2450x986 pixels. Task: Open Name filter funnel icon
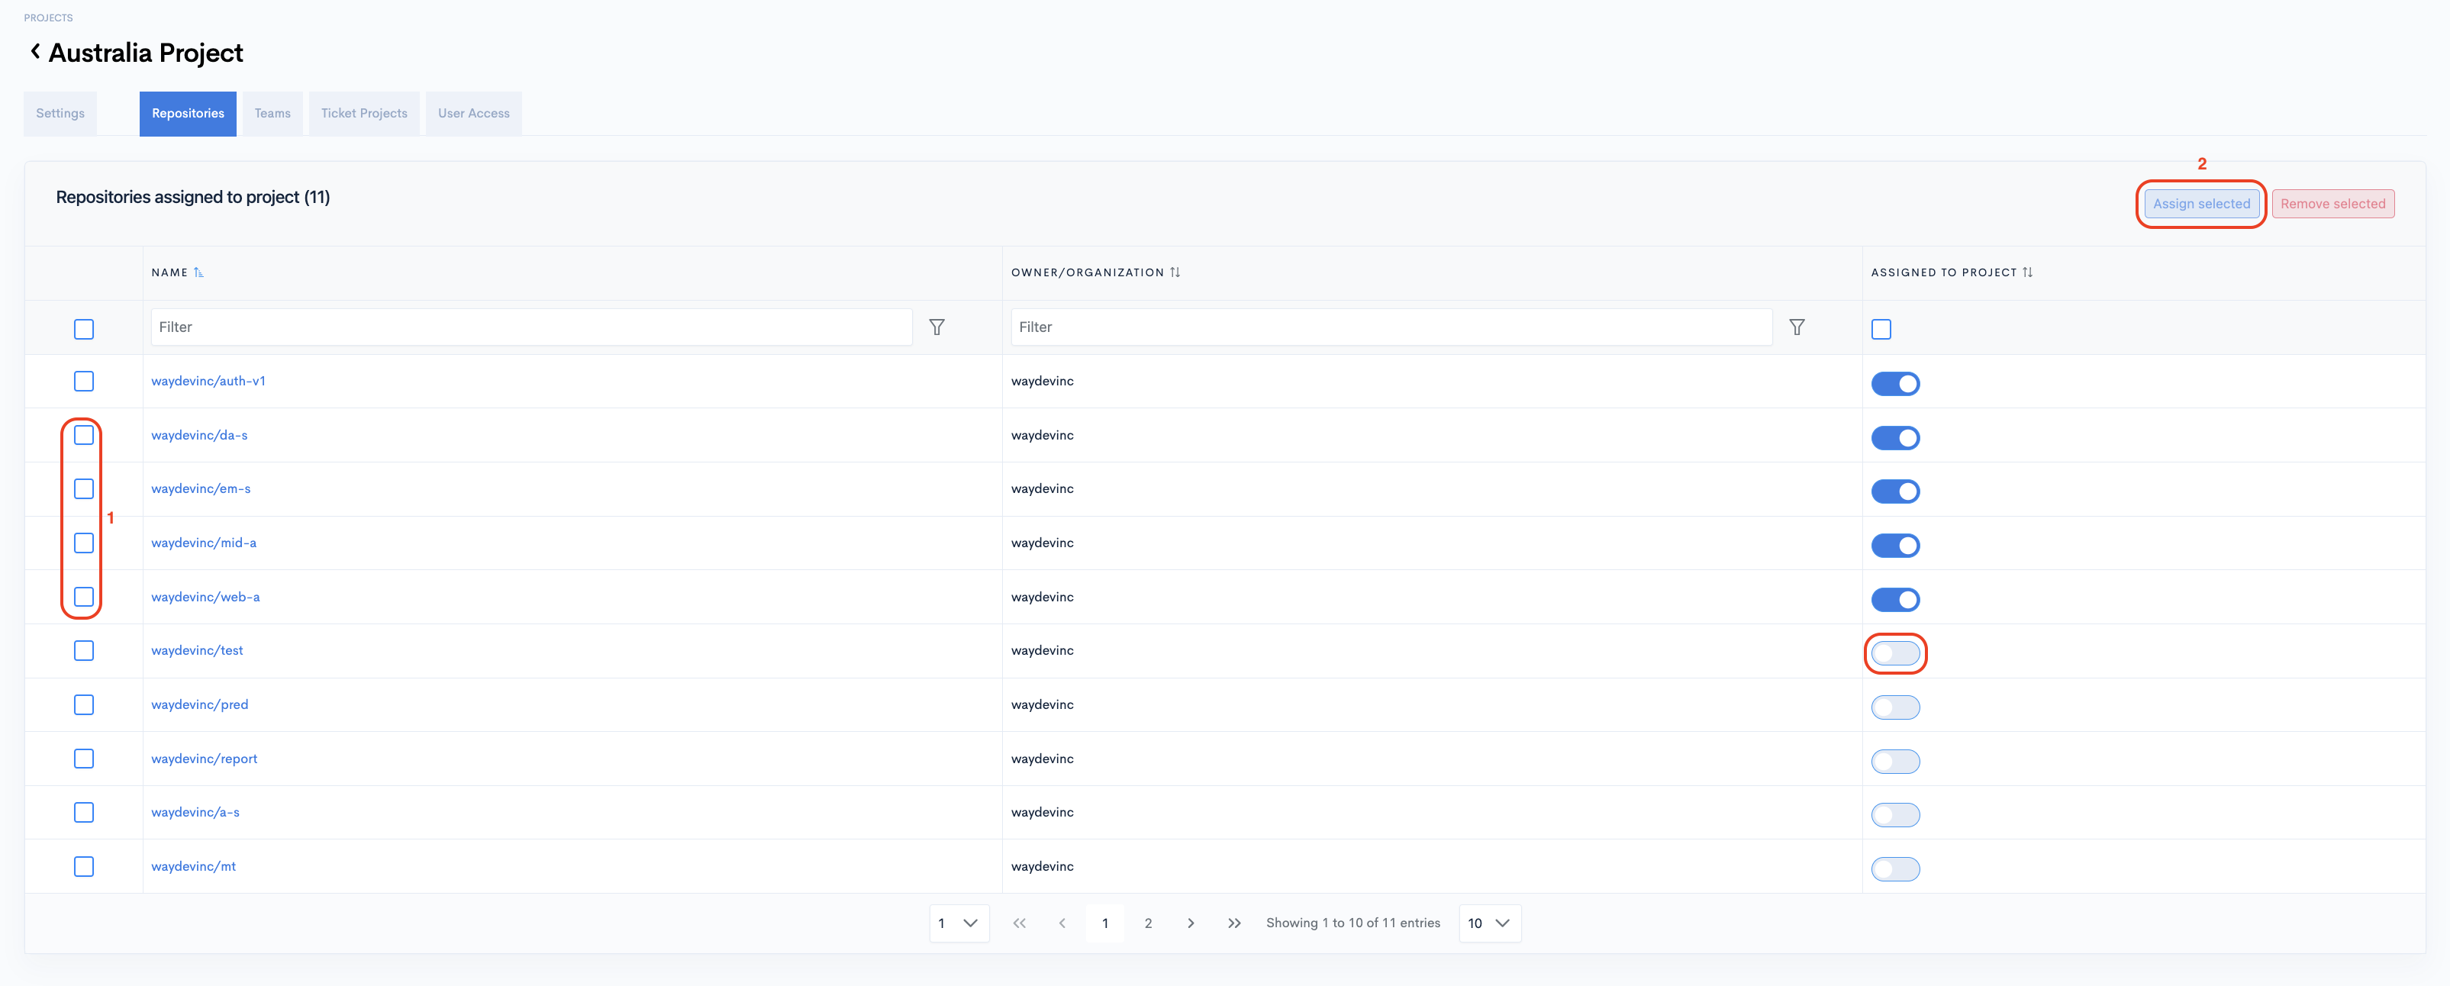(x=936, y=327)
